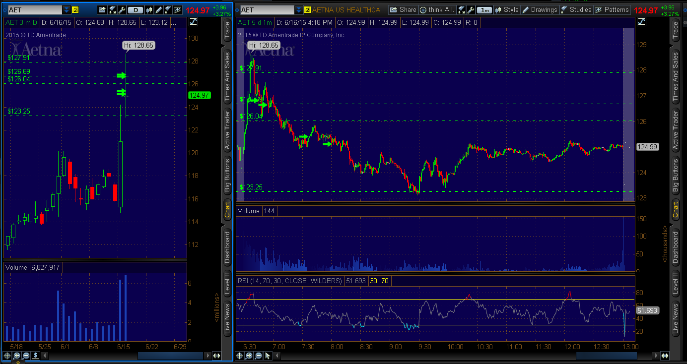Click the AET symbol field in right chart

point(267,10)
